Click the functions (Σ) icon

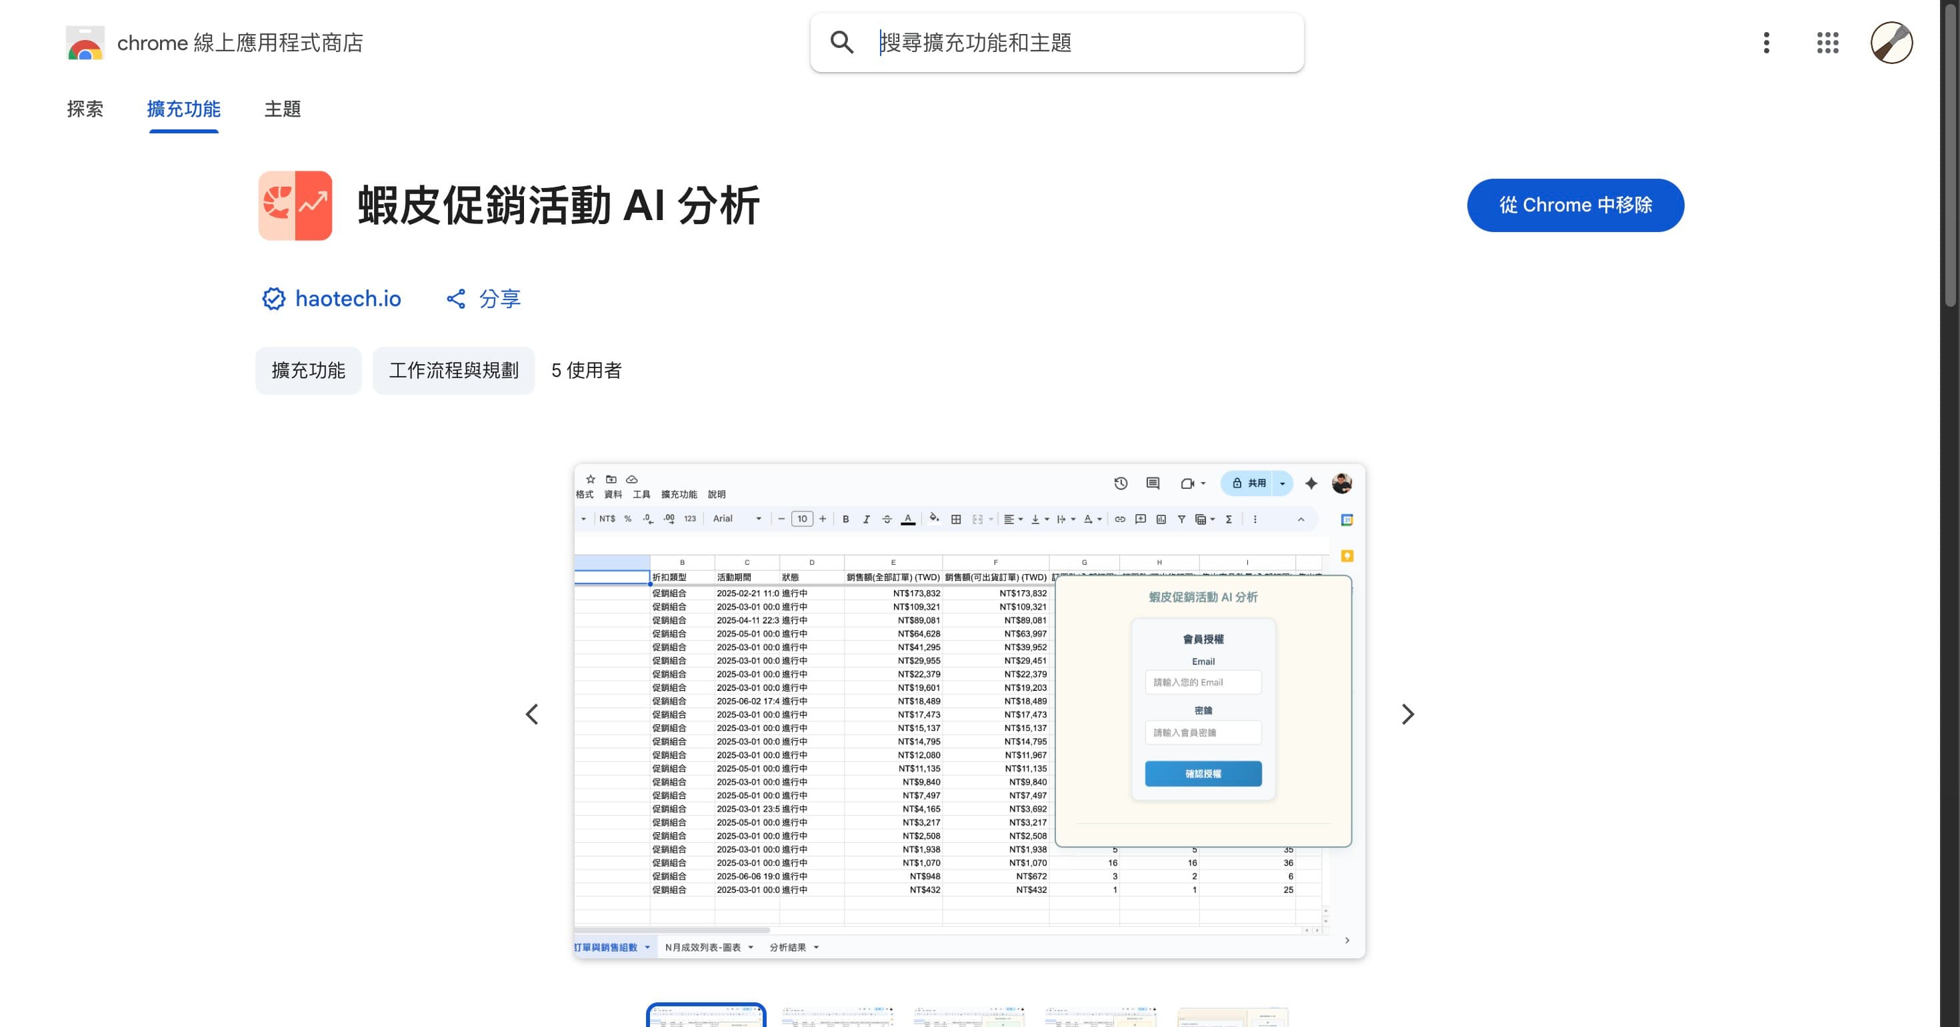[1229, 518]
